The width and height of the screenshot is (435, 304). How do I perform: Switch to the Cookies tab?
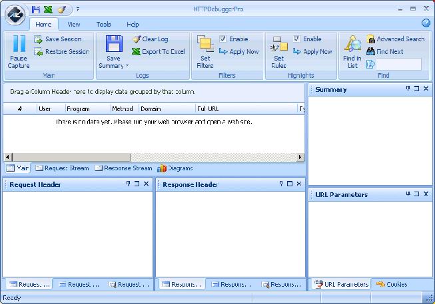392,284
